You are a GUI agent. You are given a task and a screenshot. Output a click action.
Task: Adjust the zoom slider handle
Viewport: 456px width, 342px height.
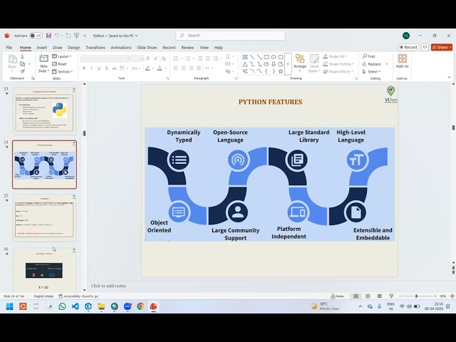(416, 296)
